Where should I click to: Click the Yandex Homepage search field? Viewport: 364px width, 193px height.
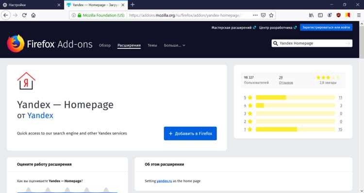(312, 43)
